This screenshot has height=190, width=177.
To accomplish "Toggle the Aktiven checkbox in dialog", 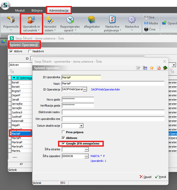I will coord(63,138).
